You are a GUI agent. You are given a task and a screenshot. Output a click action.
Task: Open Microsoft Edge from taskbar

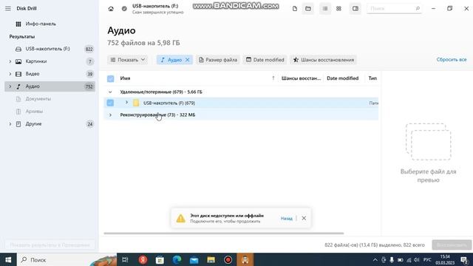coord(177,259)
